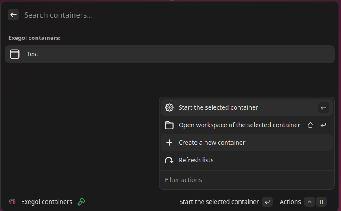
Task: Click the caret key badge beside Actions
Action: (x=309, y=202)
